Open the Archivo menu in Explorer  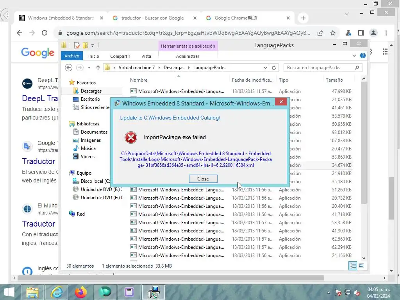coord(72,56)
